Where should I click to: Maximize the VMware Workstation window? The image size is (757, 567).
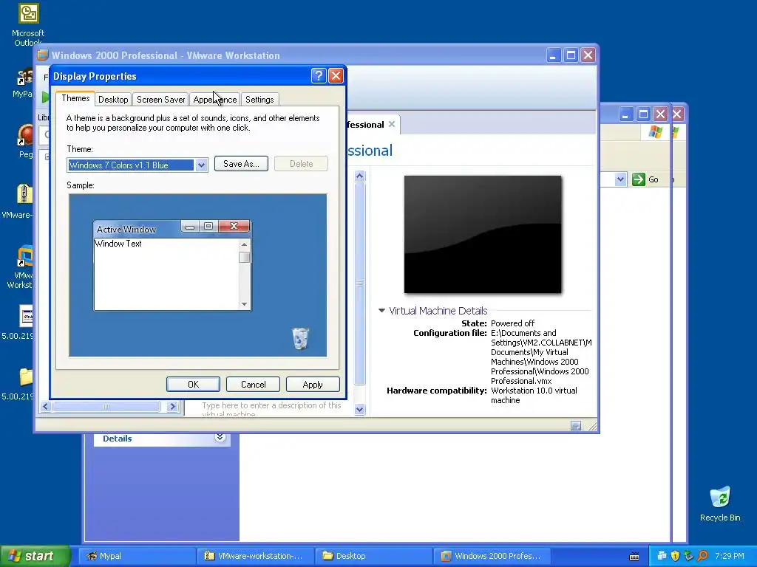[571, 55]
